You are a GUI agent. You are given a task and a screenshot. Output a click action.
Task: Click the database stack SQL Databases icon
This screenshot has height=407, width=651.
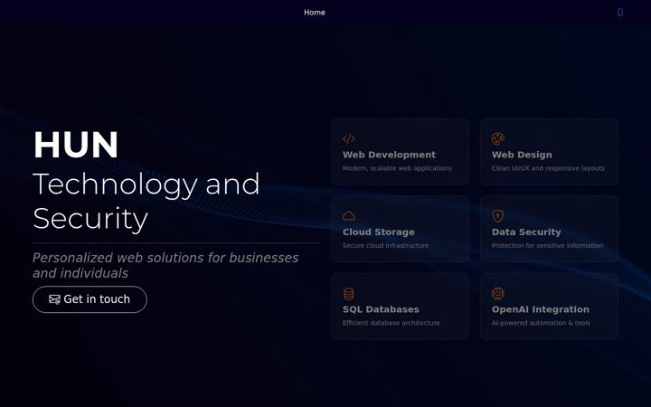pyautogui.click(x=349, y=294)
